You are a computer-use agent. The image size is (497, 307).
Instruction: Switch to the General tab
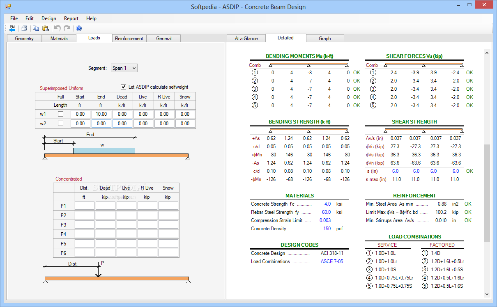pos(164,39)
